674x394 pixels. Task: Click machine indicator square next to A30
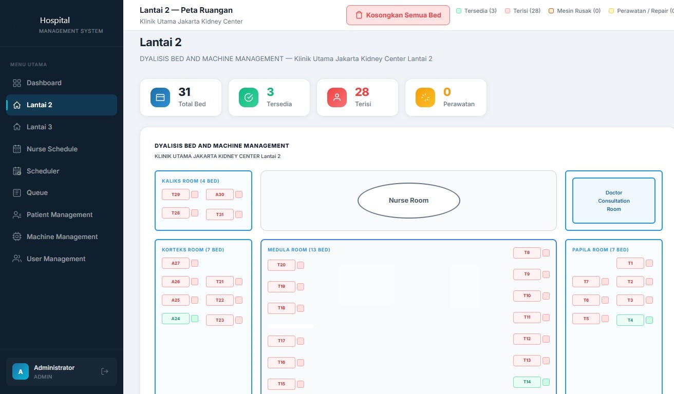point(239,194)
